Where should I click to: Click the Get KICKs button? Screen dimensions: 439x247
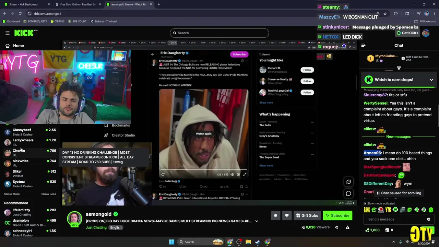407,33
